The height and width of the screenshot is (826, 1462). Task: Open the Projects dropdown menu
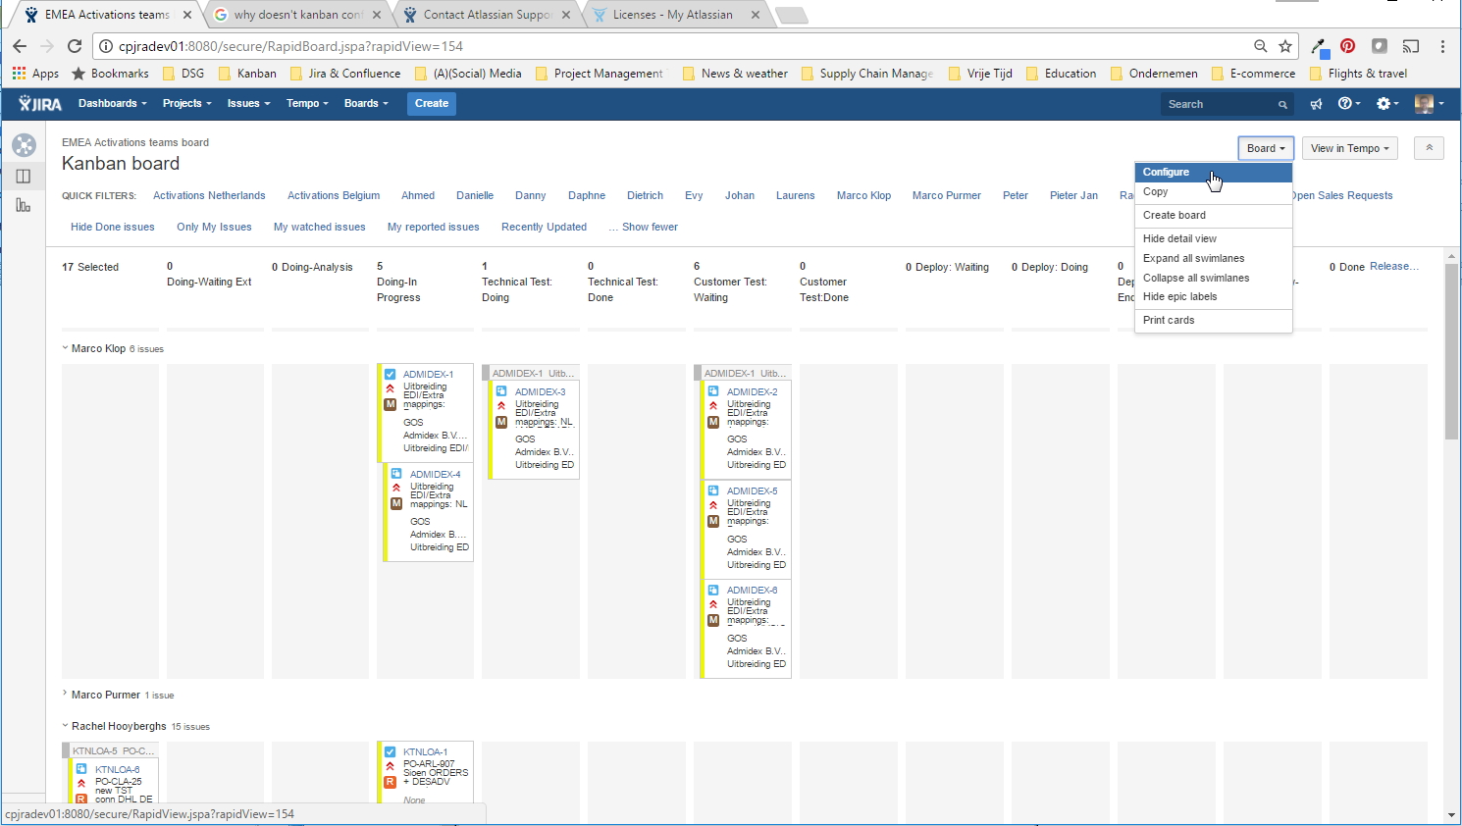click(x=186, y=104)
